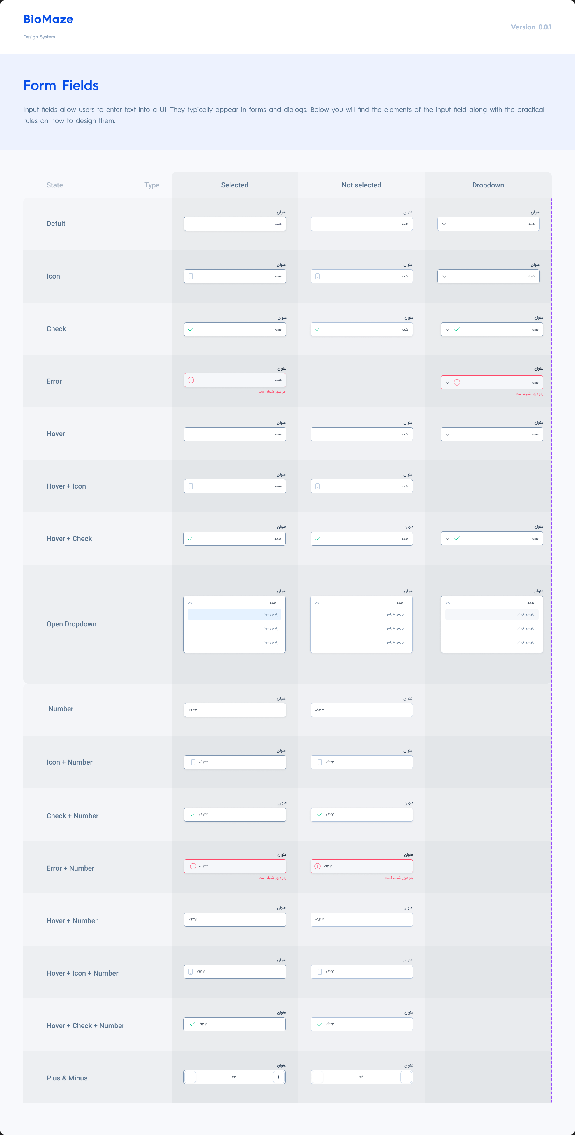The height and width of the screenshot is (1135, 575).
Task: Focus the Defult row Selected input field
Action: pos(235,224)
